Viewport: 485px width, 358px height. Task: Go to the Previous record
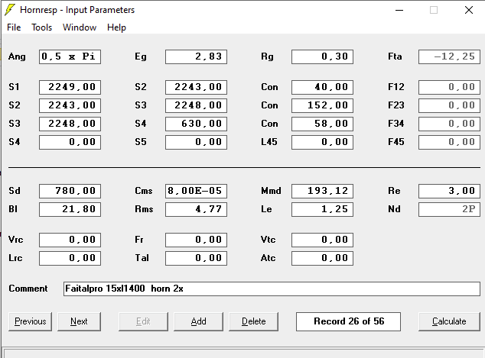(x=31, y=321)
